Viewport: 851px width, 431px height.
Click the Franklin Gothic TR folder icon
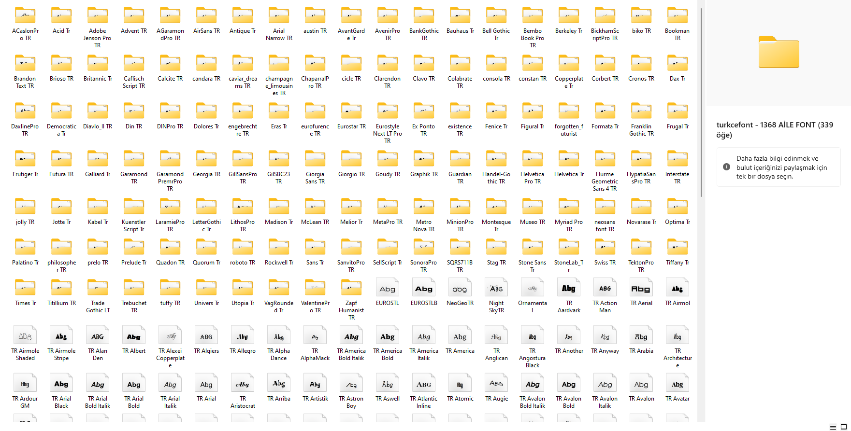coord(641,111)
